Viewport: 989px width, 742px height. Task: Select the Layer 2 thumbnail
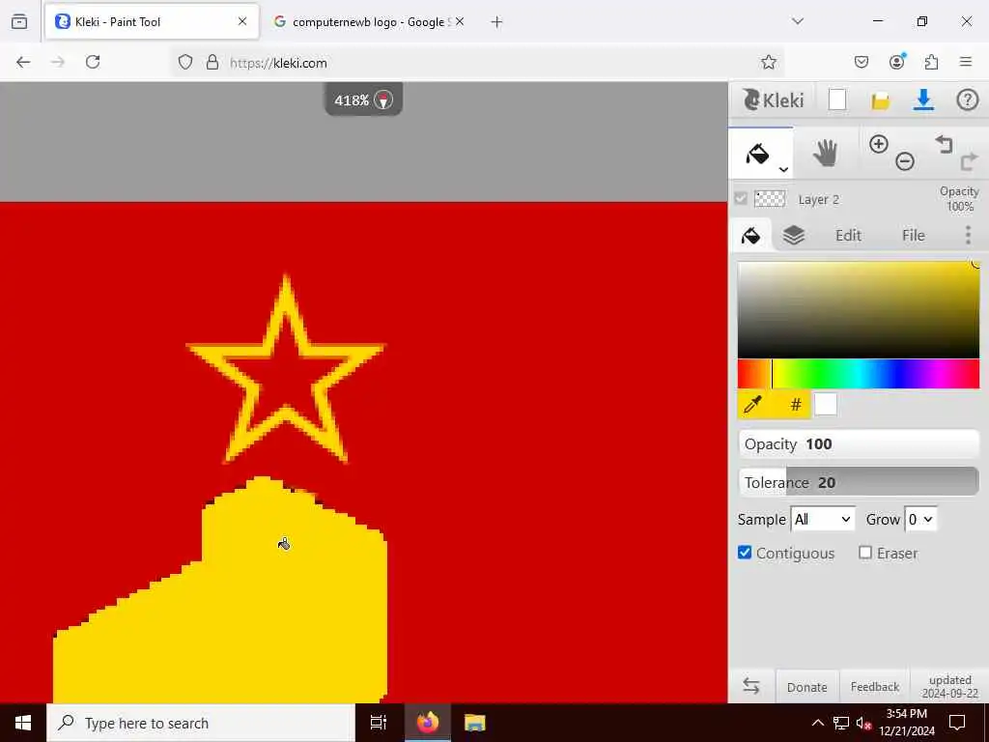point(770,199)
